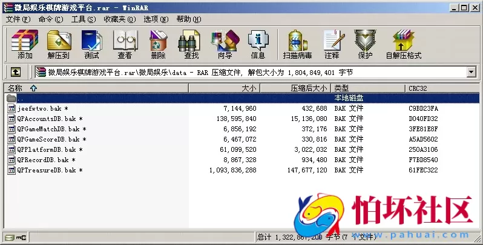Open the 文件(F) menu

point(18,19)
